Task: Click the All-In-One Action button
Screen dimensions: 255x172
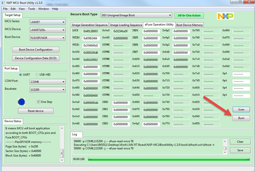Action: (x=189, y=16)
